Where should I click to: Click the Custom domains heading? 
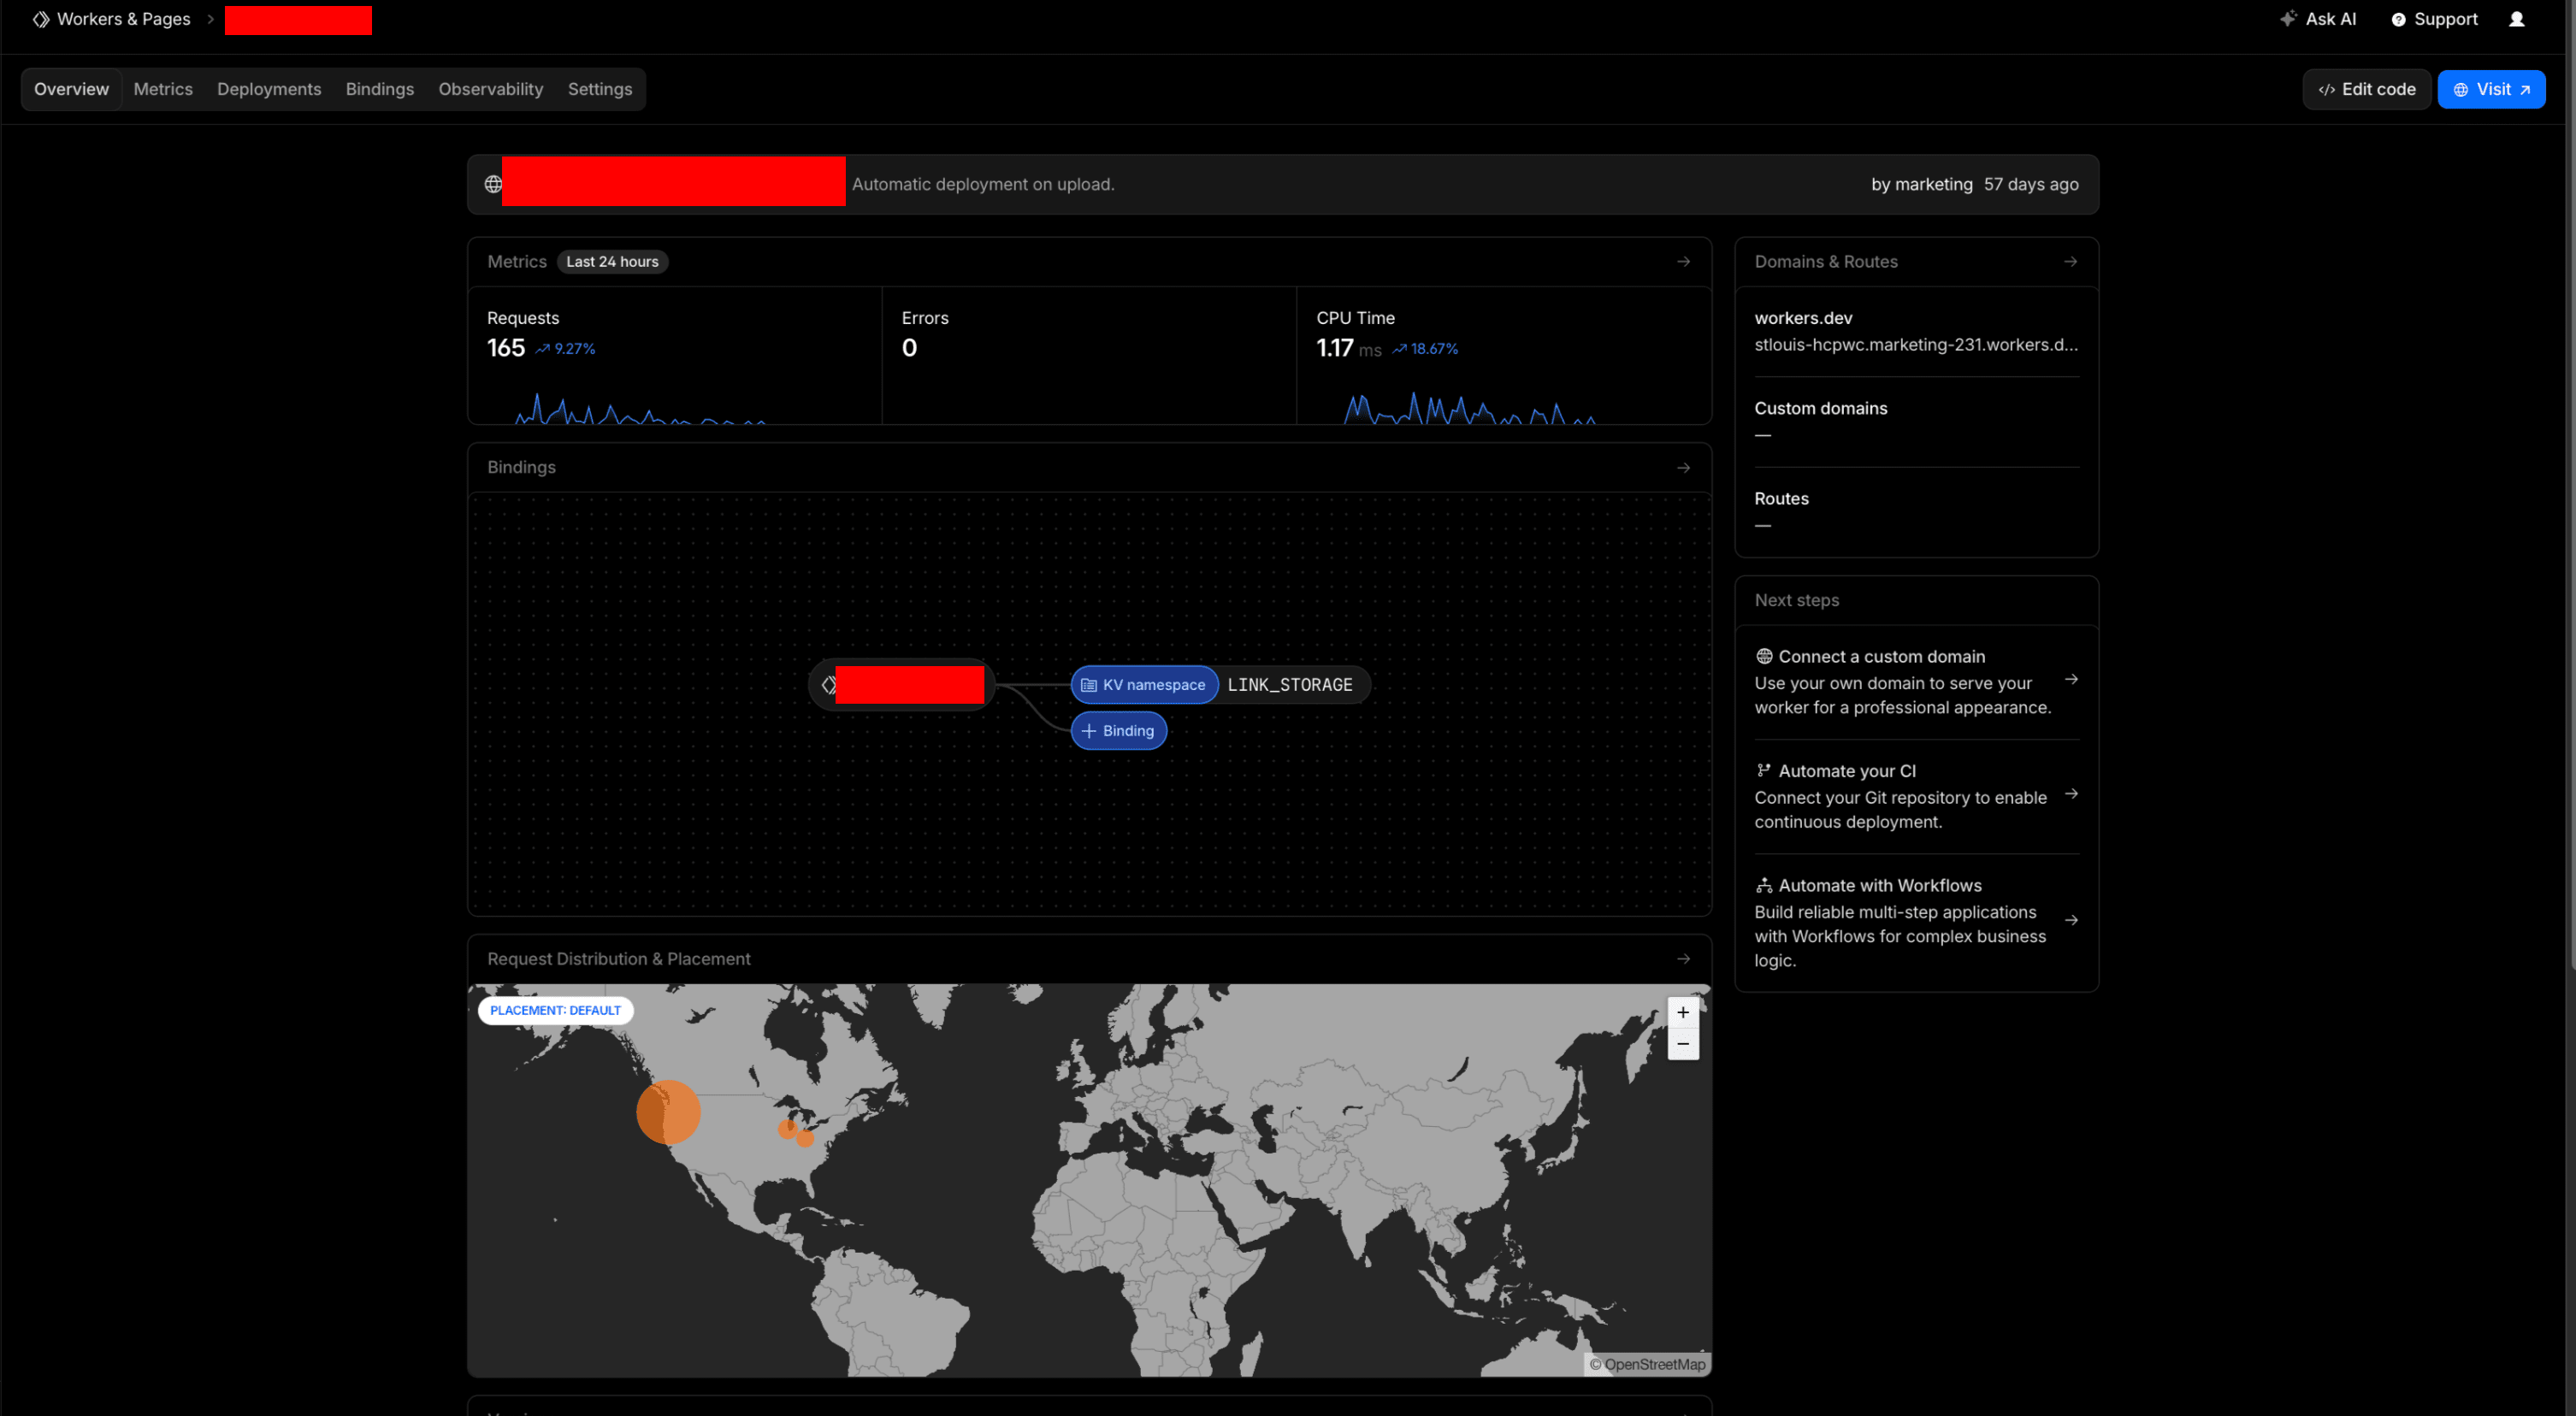point(1821,409)
